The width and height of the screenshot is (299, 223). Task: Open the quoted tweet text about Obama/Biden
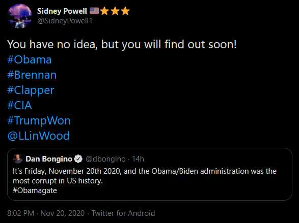(145, 181)
